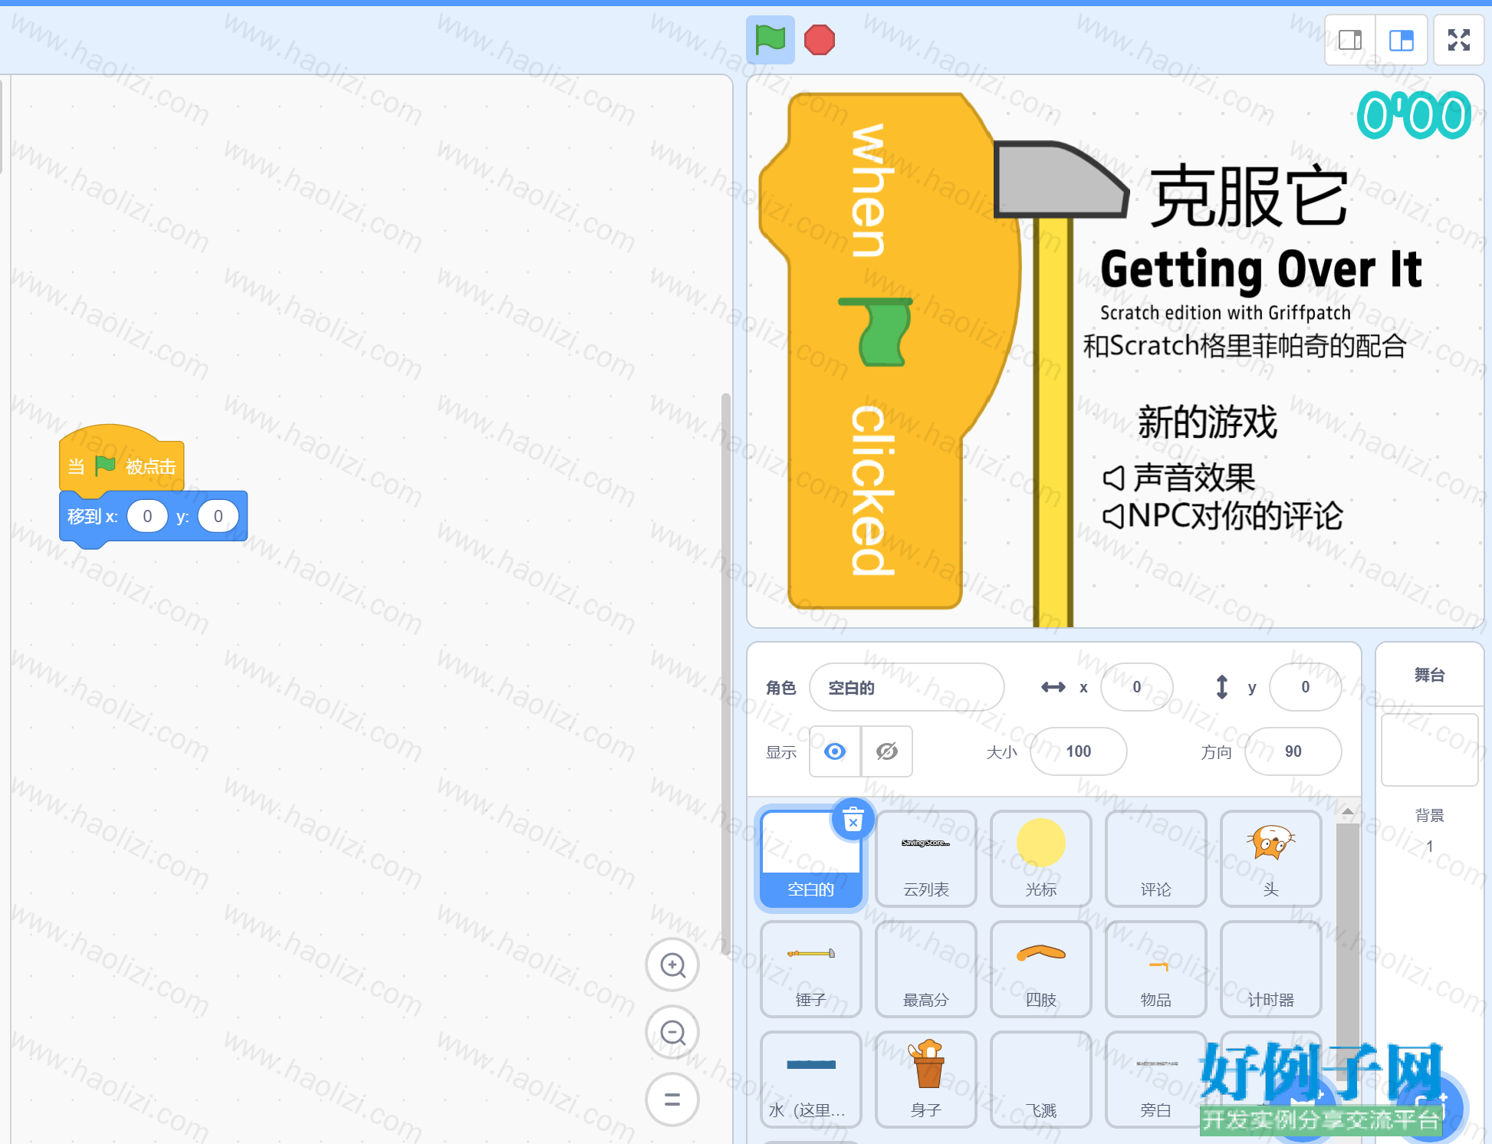Enter full screen stage mode

(x=1459, y=40)
